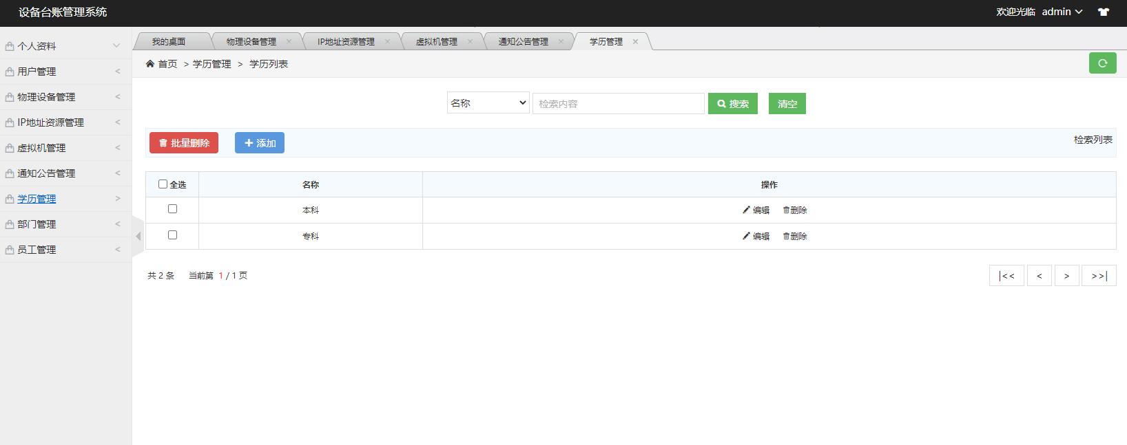The width and height of the screenshot is (1127, 445).
Task: Click 学历管理 breadcrumb link
Action: pyautogui.click(x=212, y=63)
